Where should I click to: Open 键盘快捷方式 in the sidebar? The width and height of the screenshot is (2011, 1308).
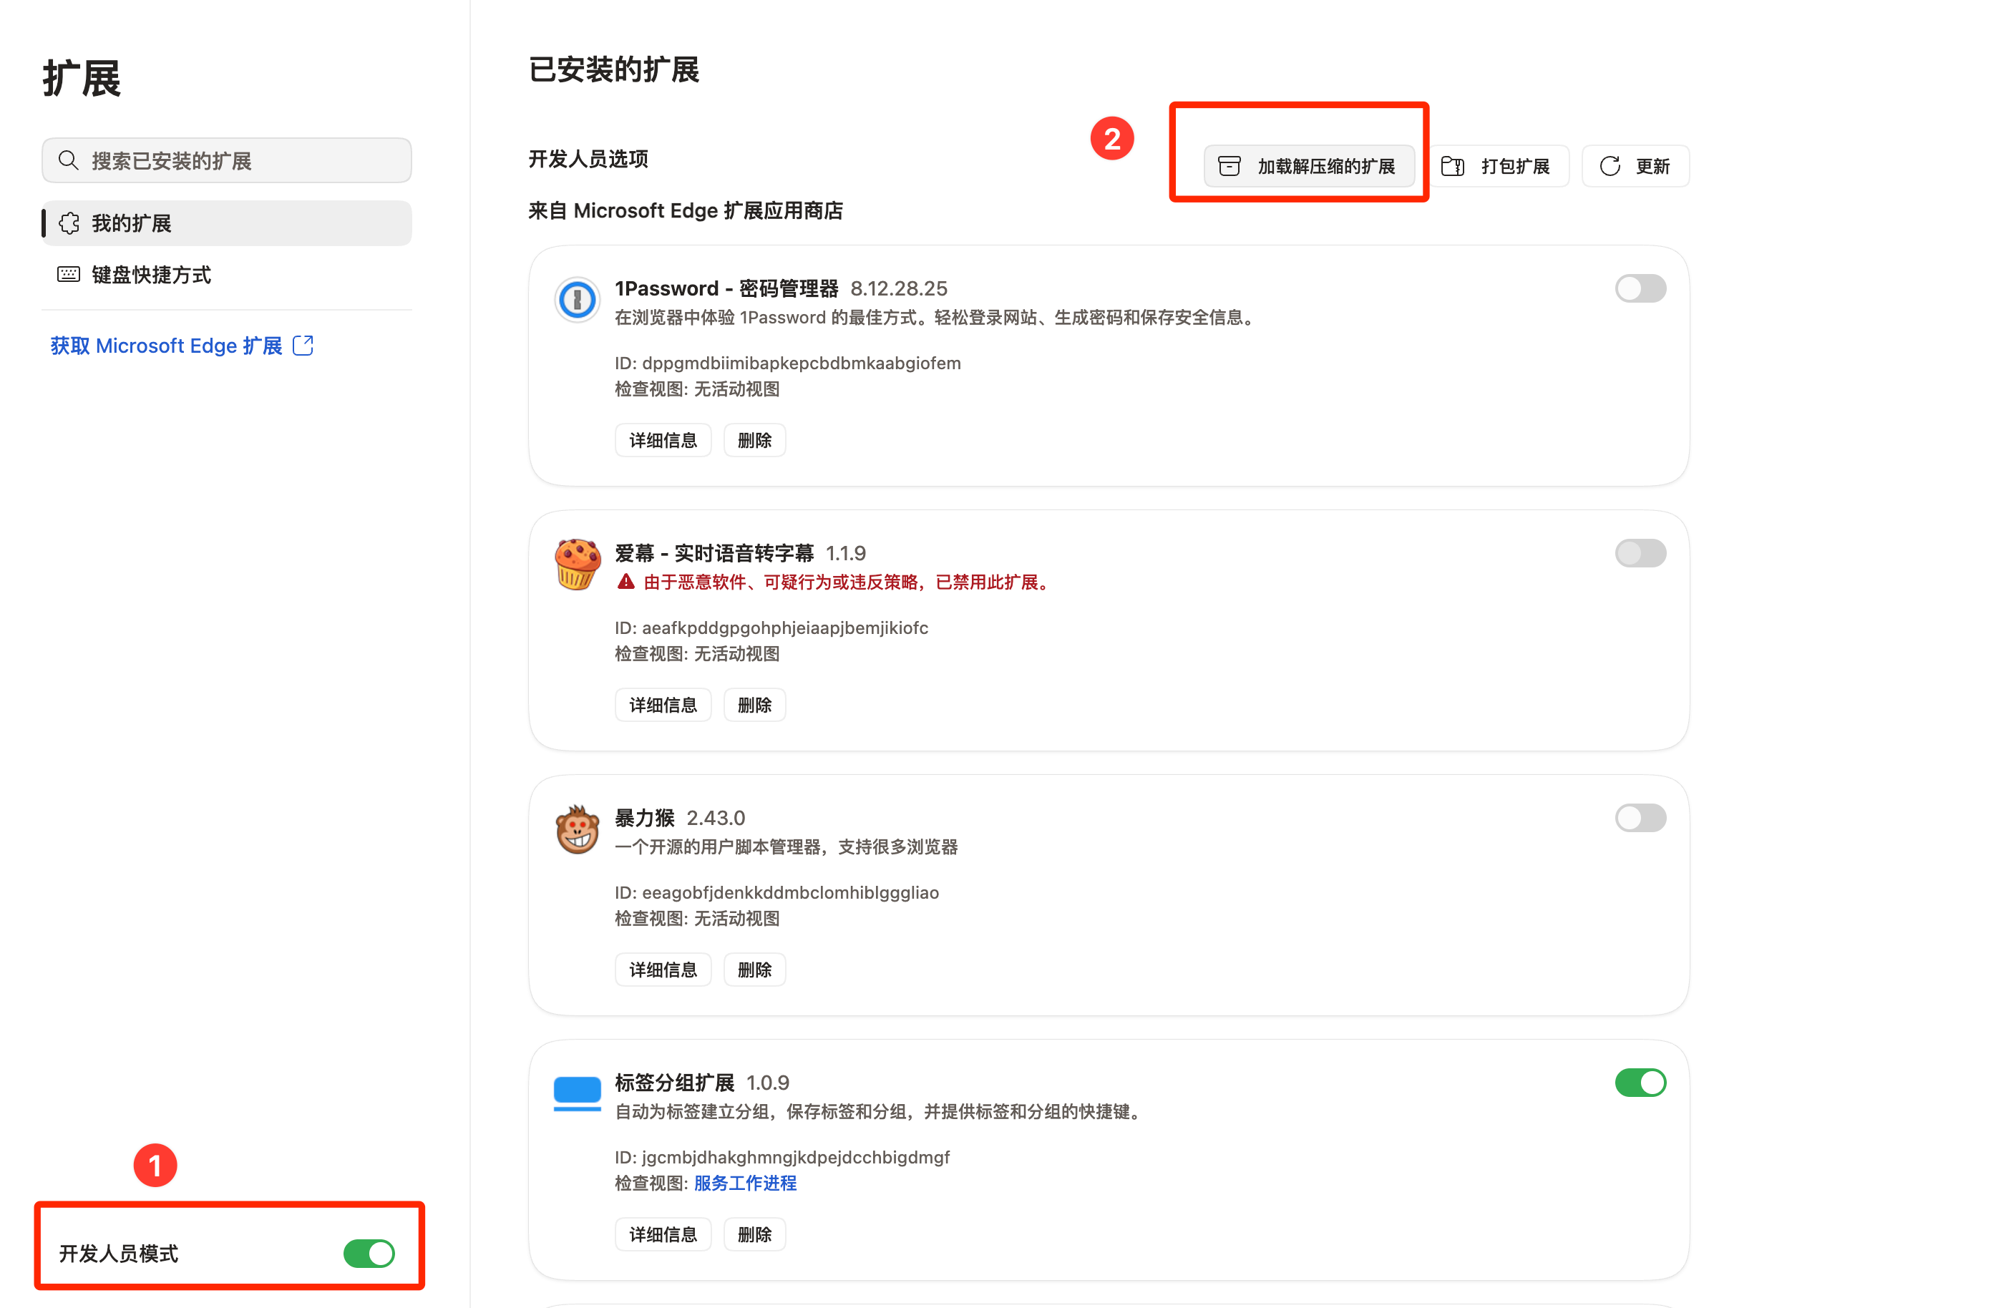[x=226, y=275]
